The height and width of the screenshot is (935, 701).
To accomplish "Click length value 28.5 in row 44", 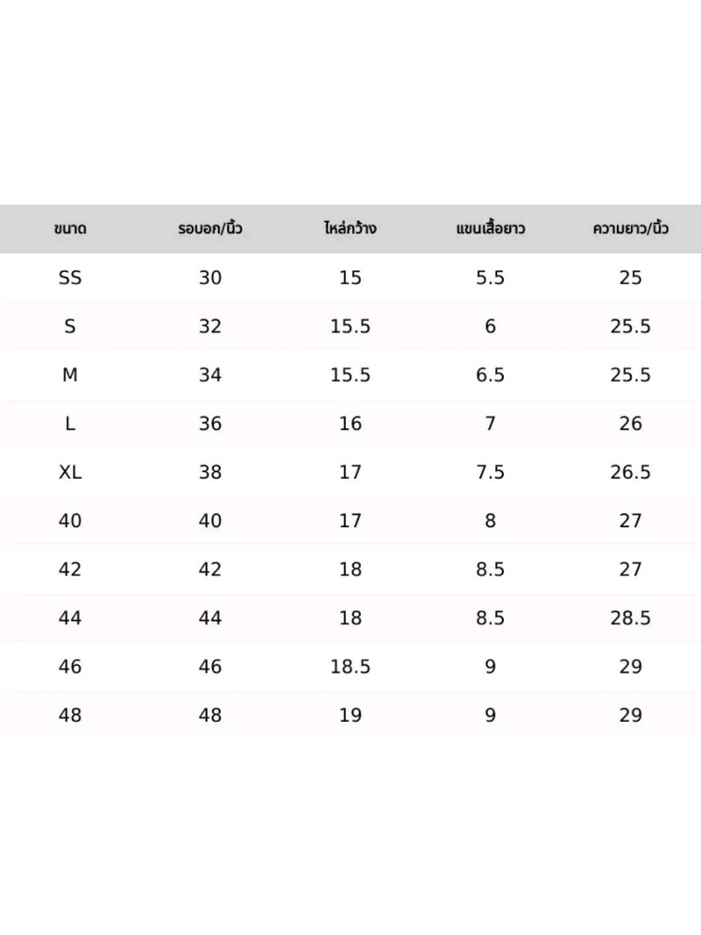I will 630,617.
